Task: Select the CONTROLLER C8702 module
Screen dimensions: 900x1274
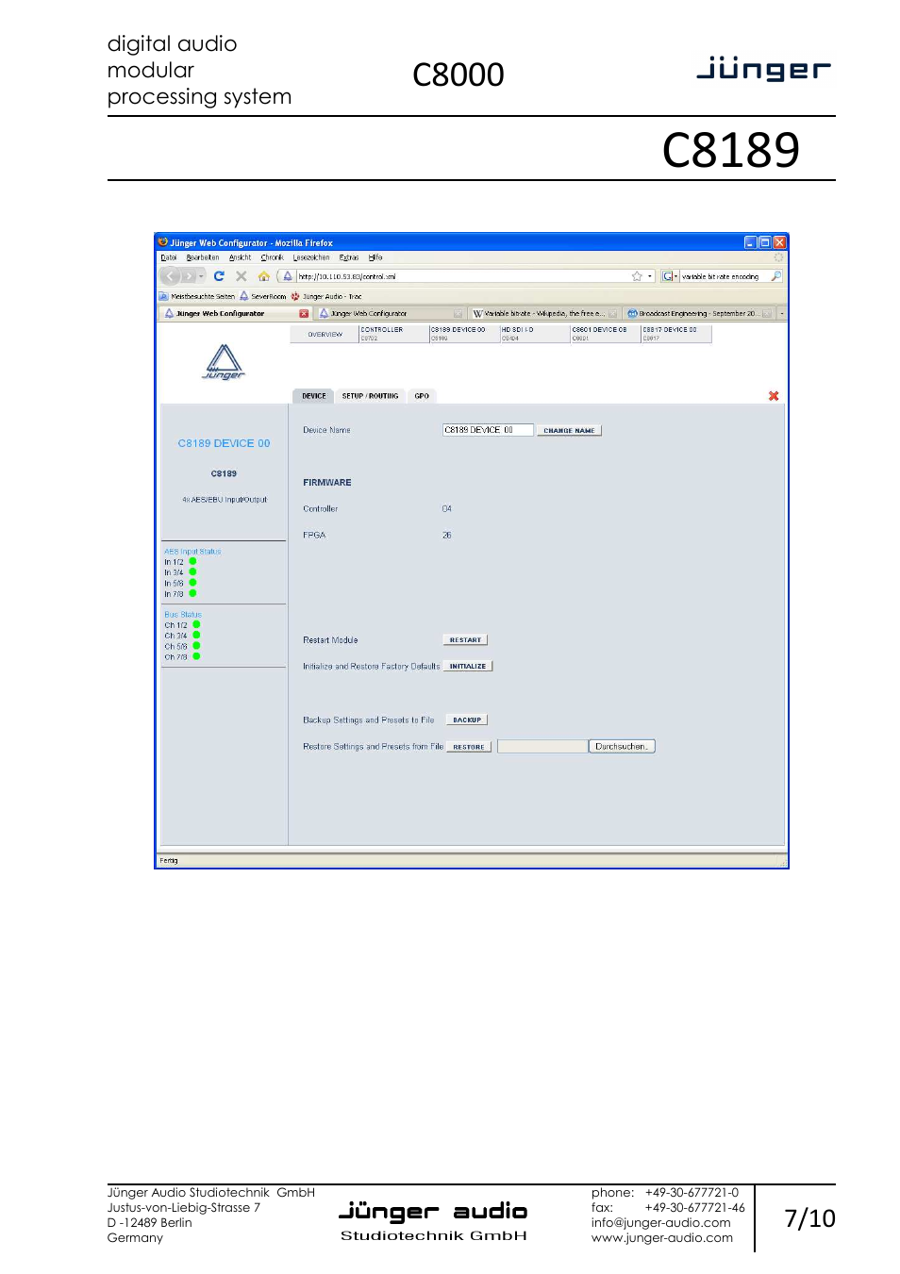Action: 393,334
